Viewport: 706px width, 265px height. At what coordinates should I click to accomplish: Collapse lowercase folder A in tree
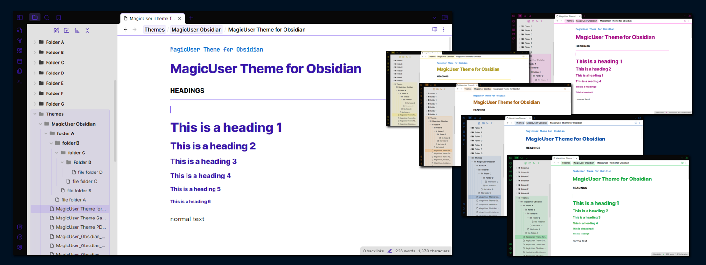tap(46, 133)
